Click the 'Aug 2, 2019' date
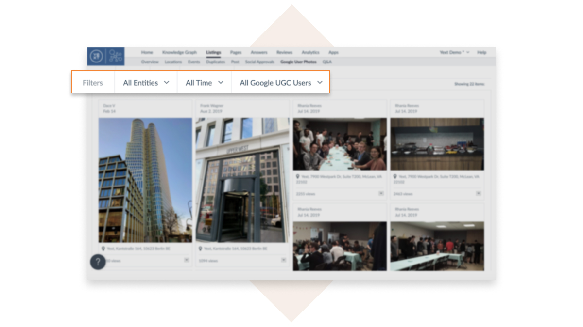Viewport: 583px width, 327px height. pos(211,111)
